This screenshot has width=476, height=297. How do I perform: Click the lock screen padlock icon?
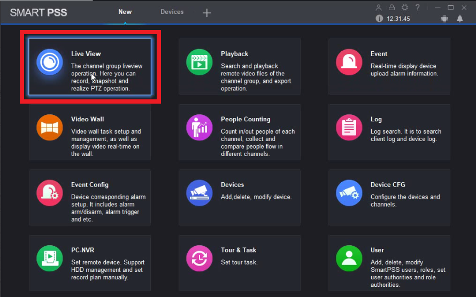click(391, 7)
